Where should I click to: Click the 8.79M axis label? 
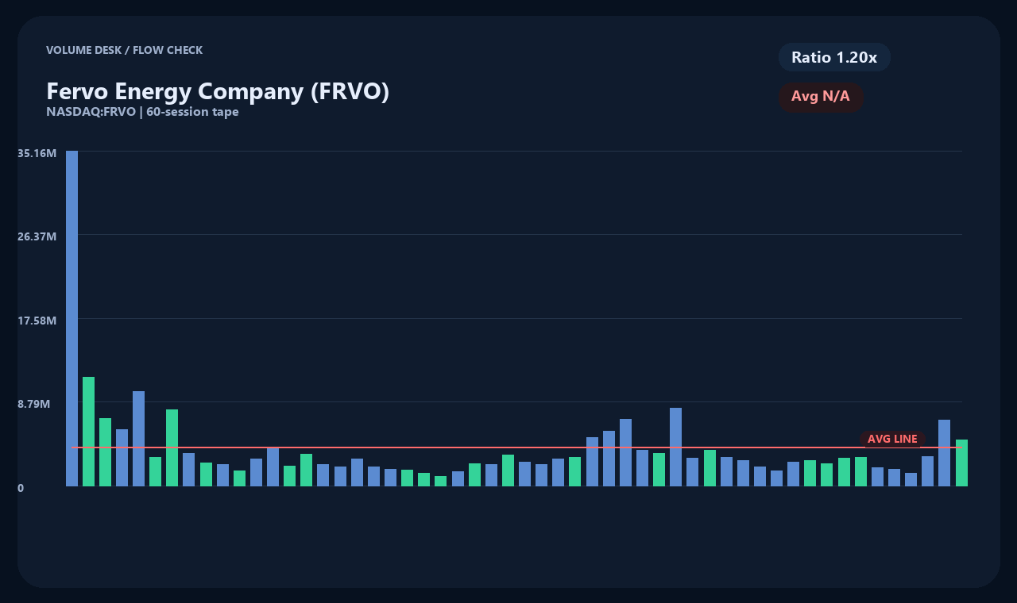[34, 404]
